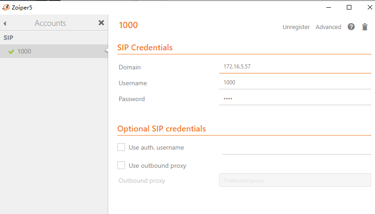This screenshot has width=375, height=214.
Task: Click the orange 1000 account heading
Action: coord(128,25)
